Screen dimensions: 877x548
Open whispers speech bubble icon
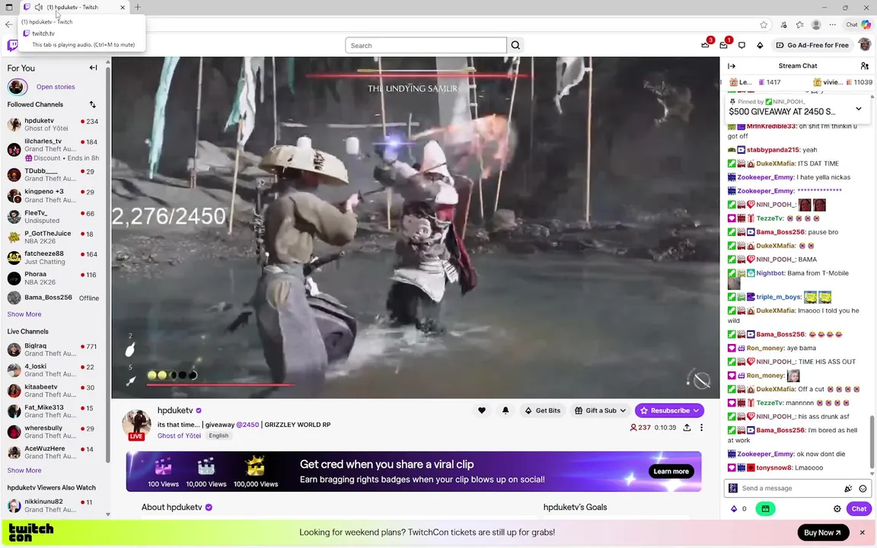point(741,46)
